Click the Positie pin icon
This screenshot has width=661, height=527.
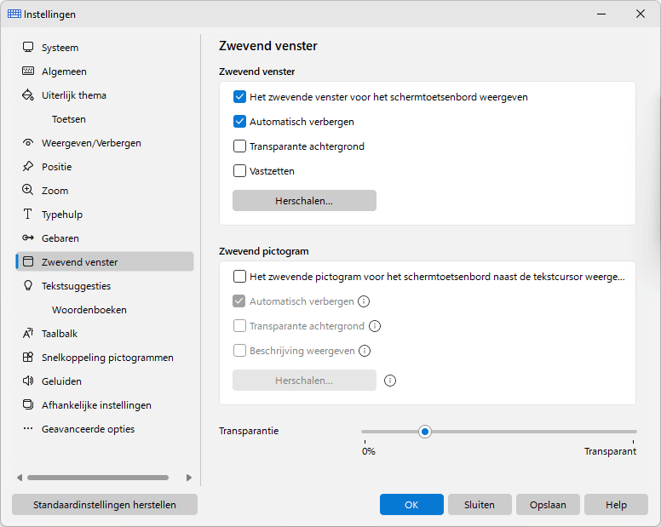pyautogui.click(x=28, y=166)
